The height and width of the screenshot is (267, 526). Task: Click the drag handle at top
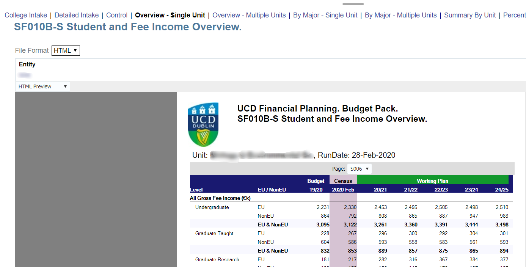click(x=353, y=4)
